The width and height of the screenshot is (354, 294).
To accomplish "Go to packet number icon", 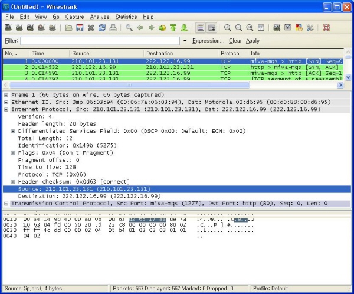I will click(x=162, y=28).
